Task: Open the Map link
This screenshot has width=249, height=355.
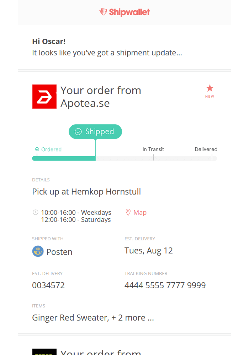Action: [139, 212]
